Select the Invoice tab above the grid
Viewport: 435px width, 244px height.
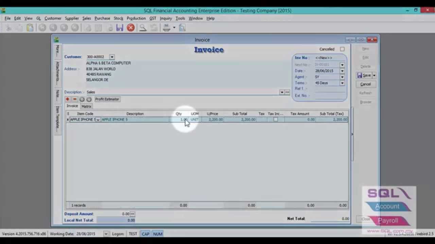coord(72,106)
